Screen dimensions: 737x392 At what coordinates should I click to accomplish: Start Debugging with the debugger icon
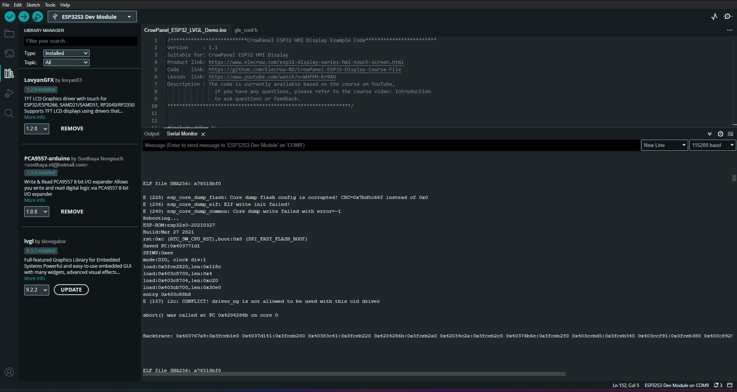click(38, 17)
